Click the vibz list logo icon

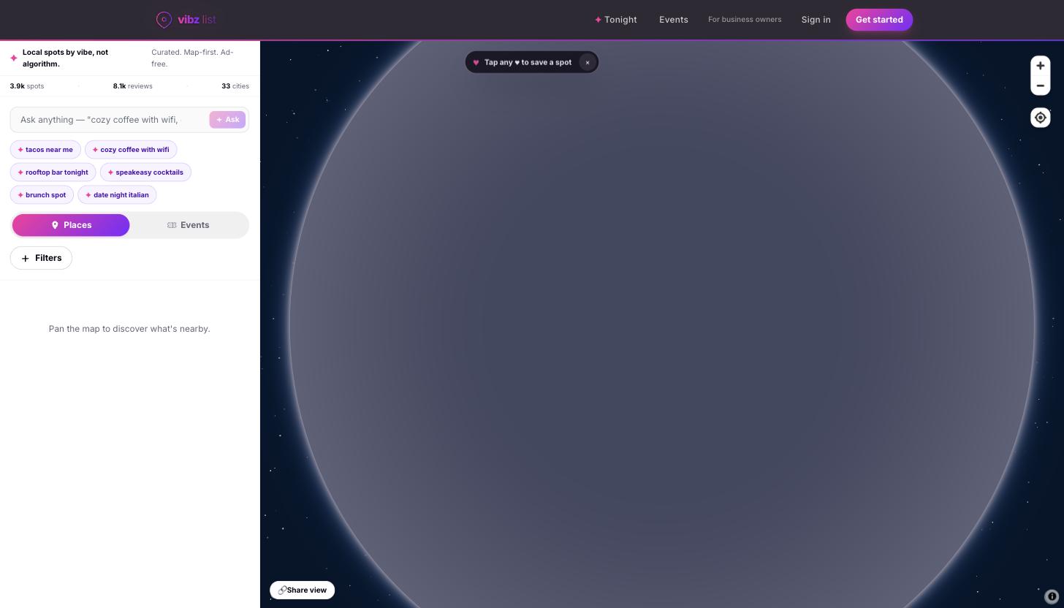pos(164,20)
